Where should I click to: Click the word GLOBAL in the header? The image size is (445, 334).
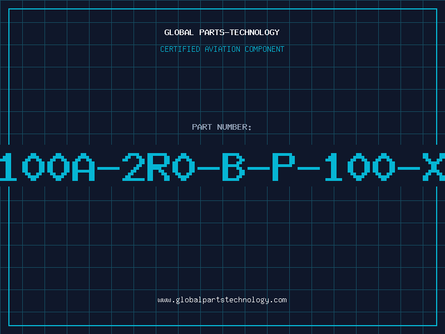(x=179, y=32)
